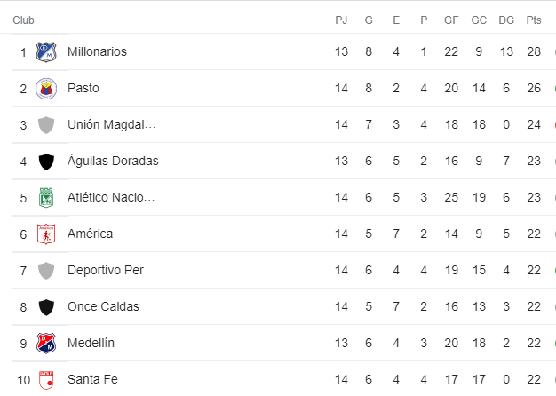Select the grey shield for Deportivo Pereira

(46, 271)
